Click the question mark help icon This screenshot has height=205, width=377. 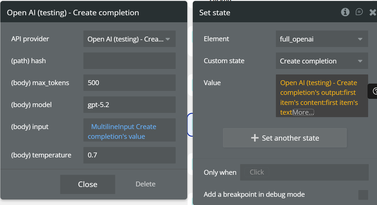375,91
